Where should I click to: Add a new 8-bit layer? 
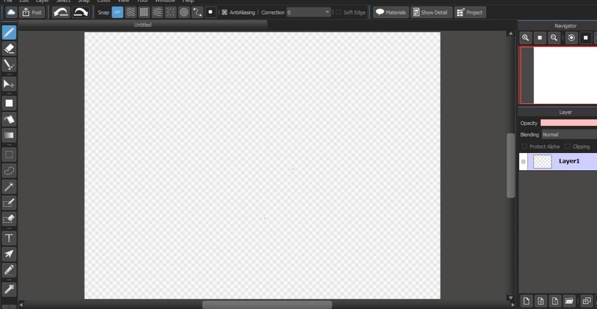(540, 301)
